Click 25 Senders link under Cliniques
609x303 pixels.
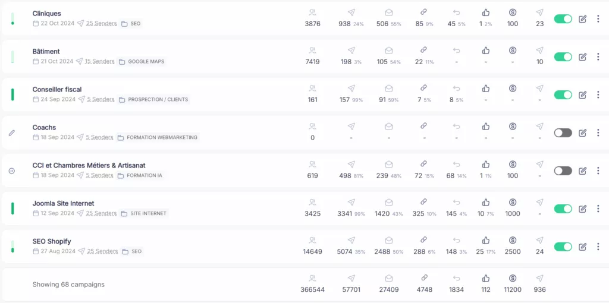point(101,24)
